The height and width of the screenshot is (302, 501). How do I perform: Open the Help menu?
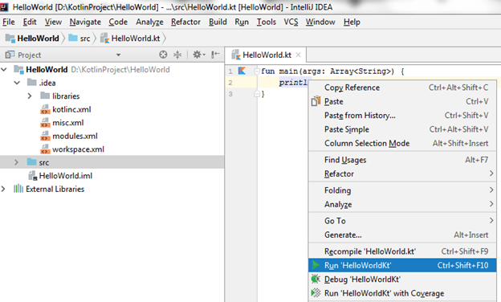click(x=352, y=22)
